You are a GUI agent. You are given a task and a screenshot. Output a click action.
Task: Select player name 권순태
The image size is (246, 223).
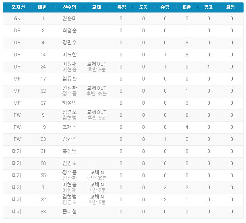click(x=69, y=19)
